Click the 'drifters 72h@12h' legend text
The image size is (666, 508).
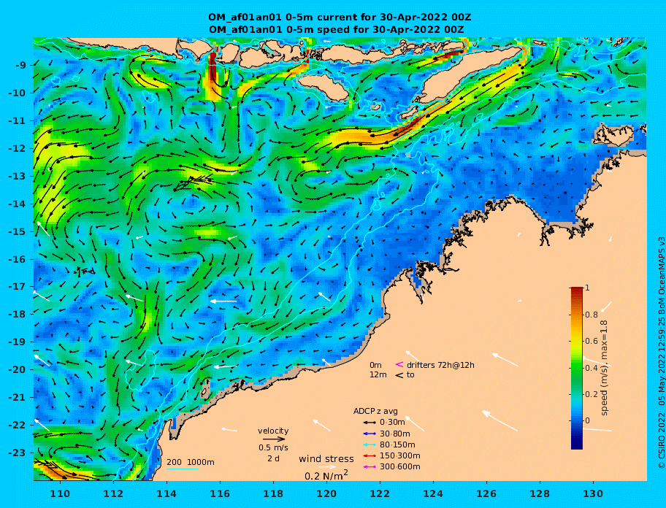tap(440, 365)
